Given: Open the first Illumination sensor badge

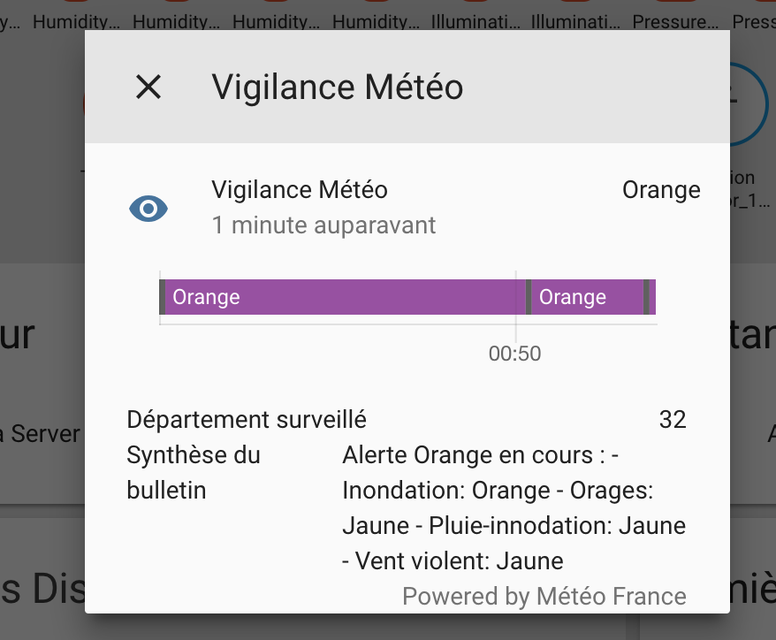Looking at the screenshot, I should coord(475,21).
